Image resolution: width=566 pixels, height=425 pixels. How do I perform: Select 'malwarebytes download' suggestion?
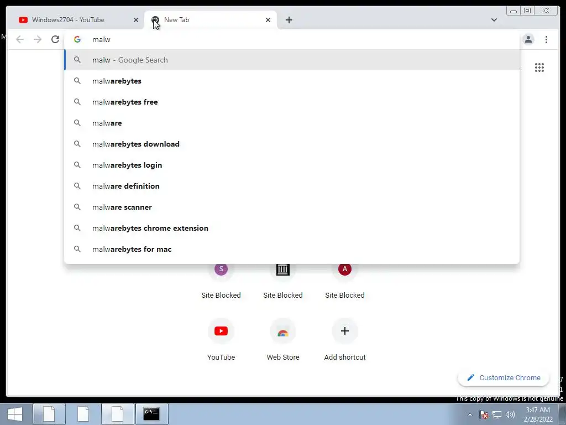click(x=292, y=144)
